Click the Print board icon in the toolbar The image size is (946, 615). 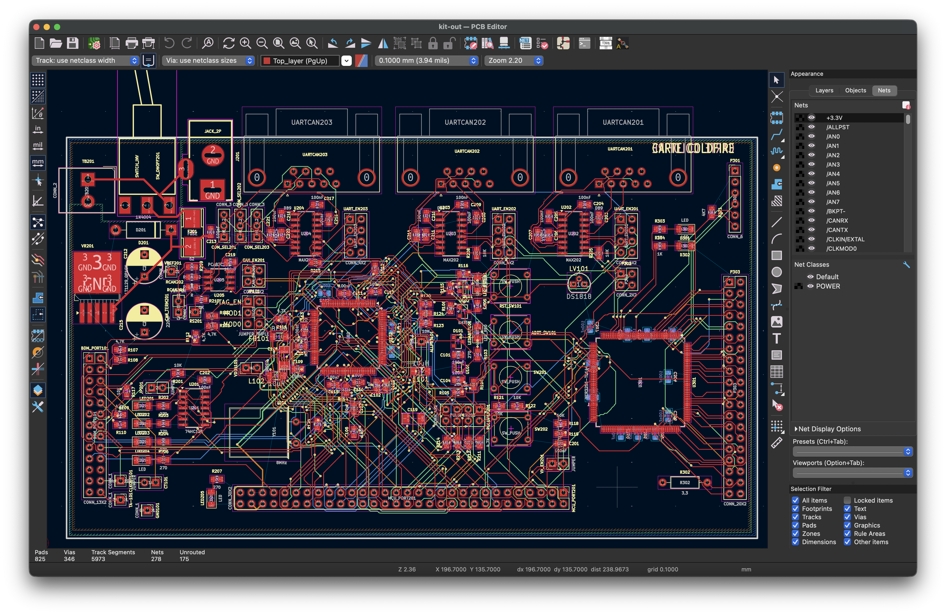132,44
